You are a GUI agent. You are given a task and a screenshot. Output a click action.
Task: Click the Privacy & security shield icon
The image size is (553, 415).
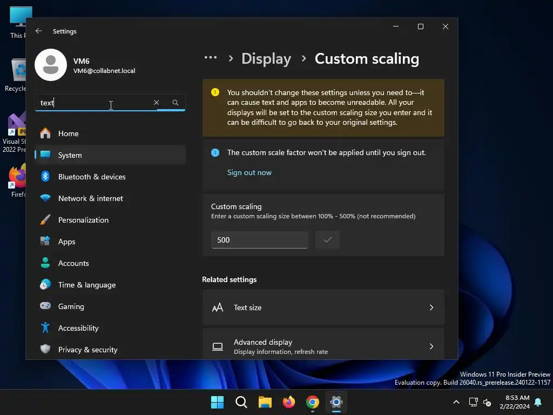pos(45,350)
